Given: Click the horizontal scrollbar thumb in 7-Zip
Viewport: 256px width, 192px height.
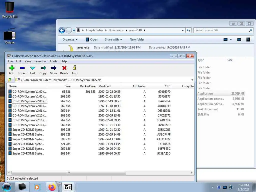Looking at the screenshot, I should [x=69, y=172].
